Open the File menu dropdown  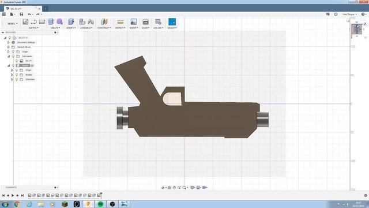pos(12,14)
